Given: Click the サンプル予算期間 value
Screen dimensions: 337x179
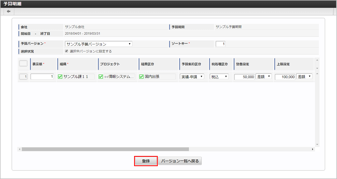Looking at the screenshot, I should click(x=229, y=27).
